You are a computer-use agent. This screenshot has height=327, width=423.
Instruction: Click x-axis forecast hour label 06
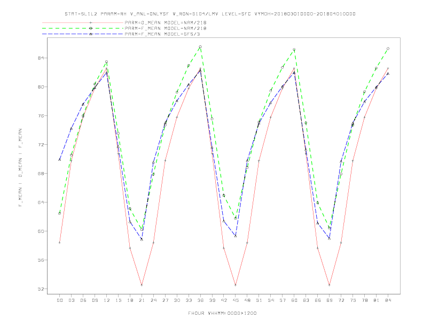tap(83, 300)
